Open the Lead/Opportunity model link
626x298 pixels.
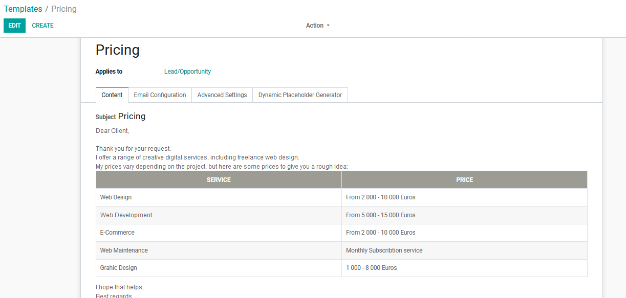(187, 72)
